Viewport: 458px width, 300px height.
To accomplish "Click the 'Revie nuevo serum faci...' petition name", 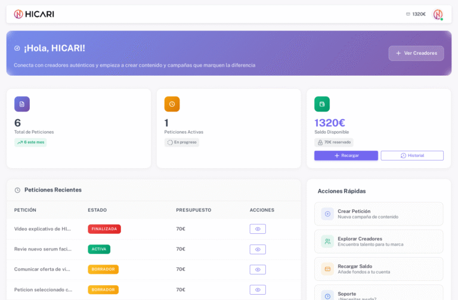I will click(43, 249).
